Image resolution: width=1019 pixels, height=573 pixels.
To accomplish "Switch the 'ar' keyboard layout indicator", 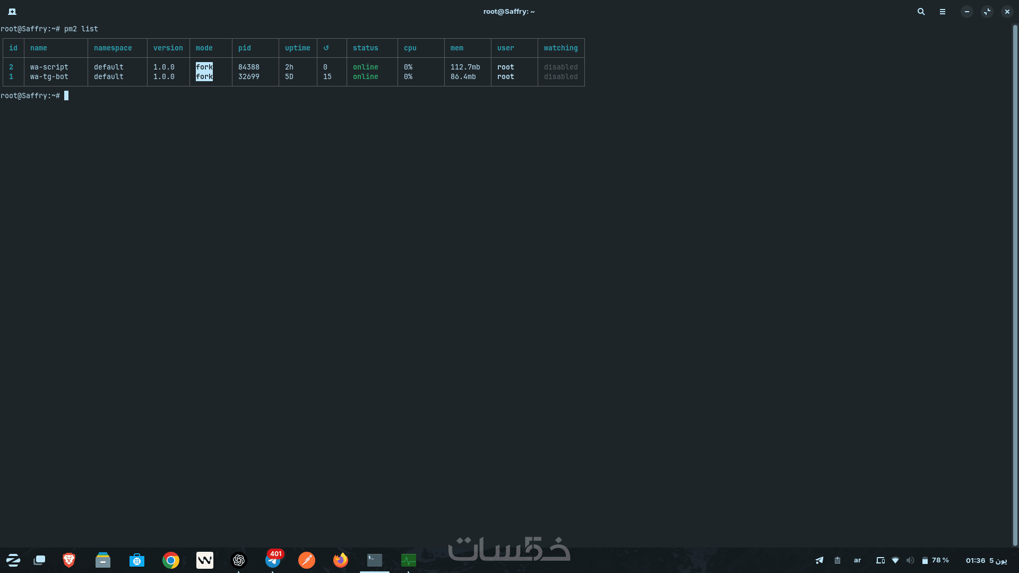I will tap(857, 560).
